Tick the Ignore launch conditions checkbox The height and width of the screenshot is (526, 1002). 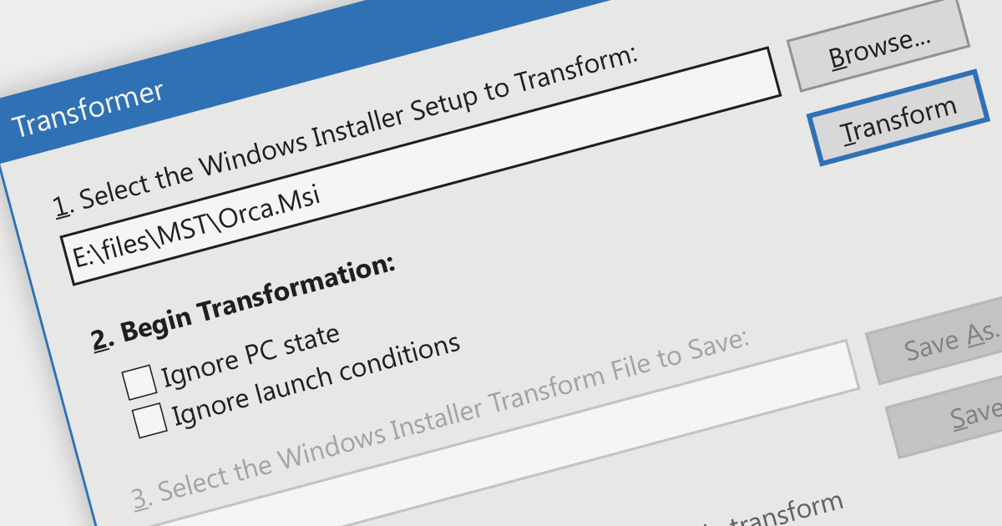pyautogui.click(x=151, y=420)
